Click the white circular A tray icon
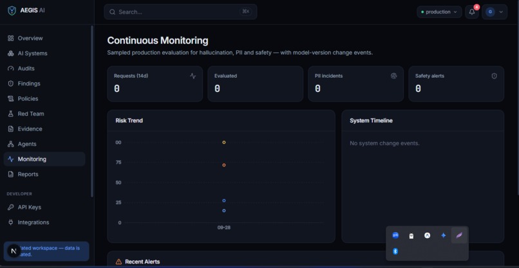 [428, 236]
